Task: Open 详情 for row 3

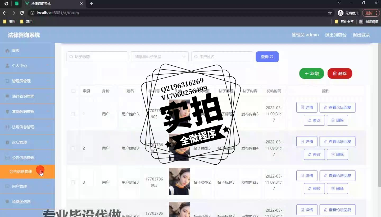Action: [x=307, y=176]
